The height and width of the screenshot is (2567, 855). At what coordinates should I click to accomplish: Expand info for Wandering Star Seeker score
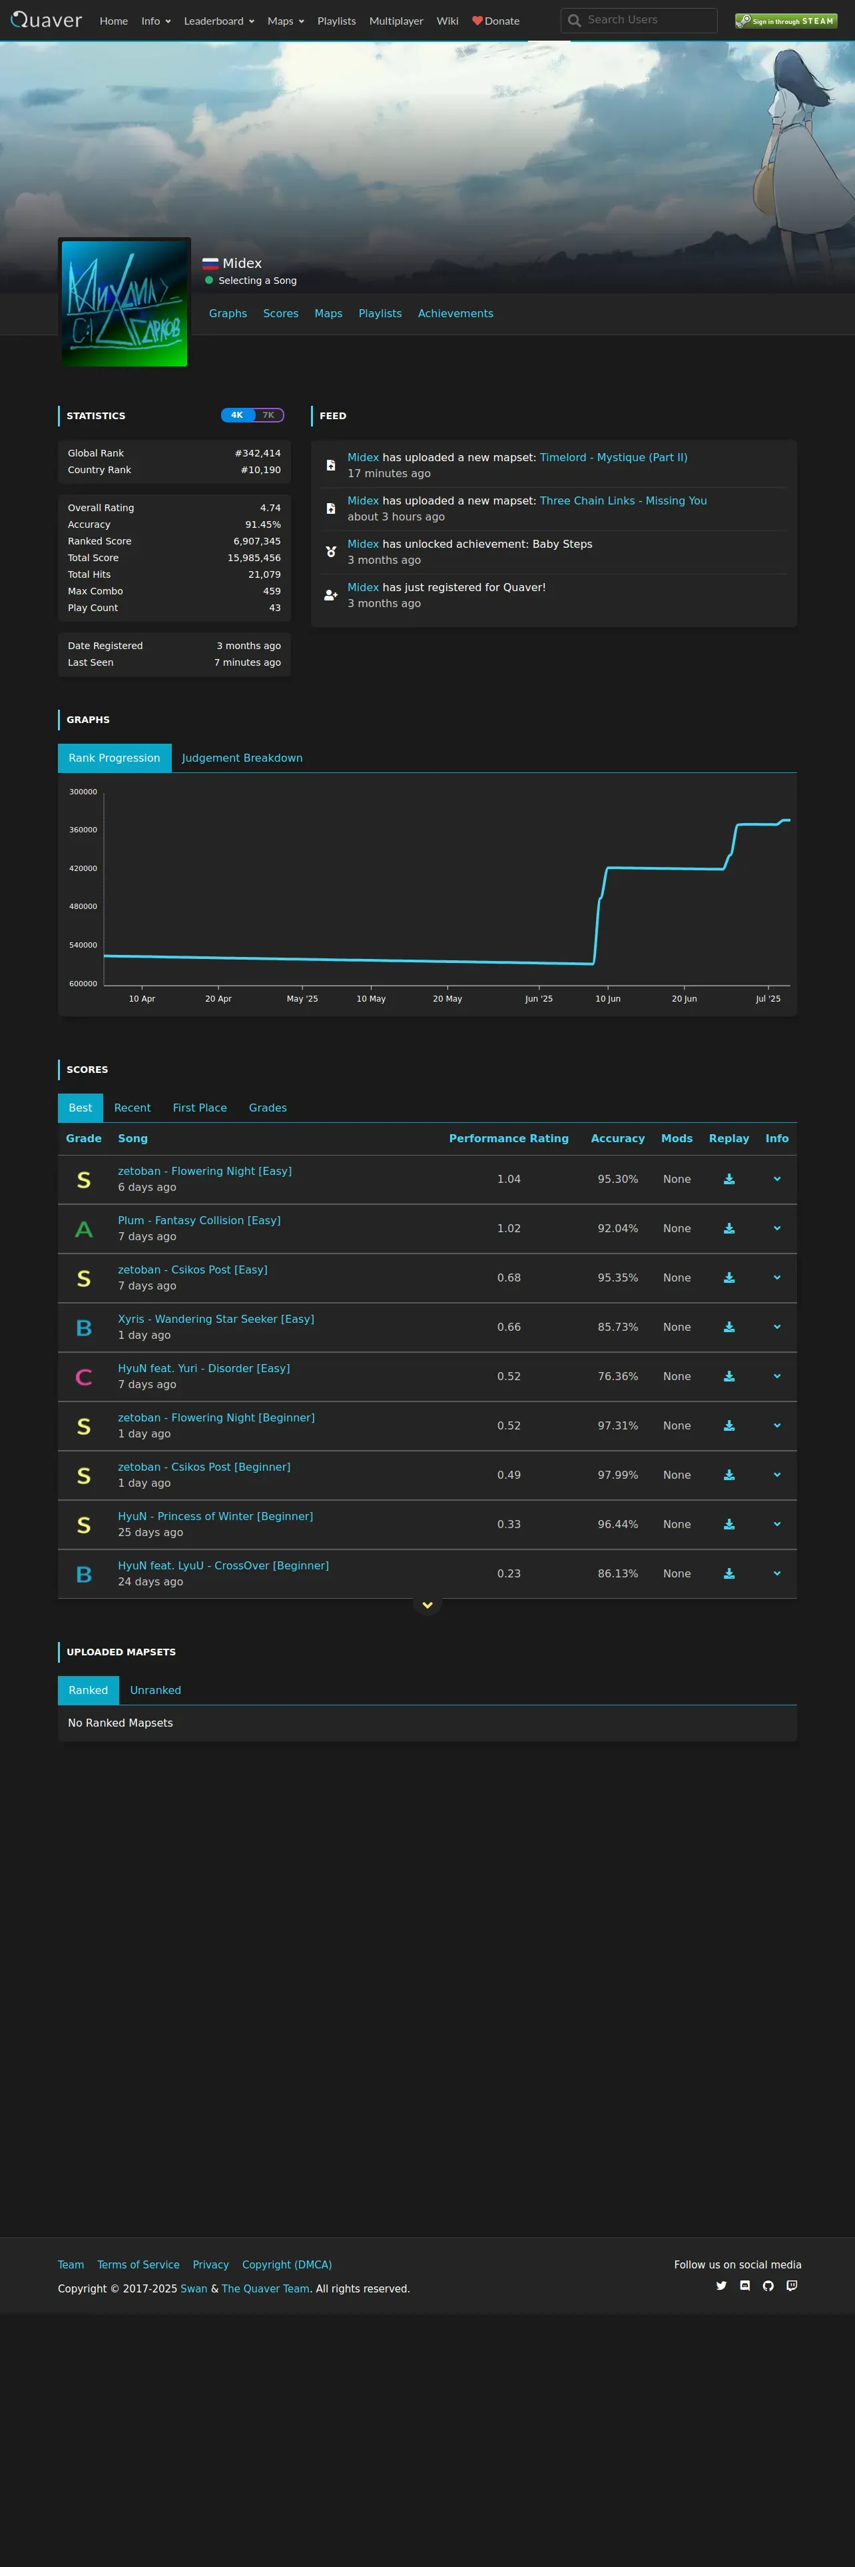click(x=777, y=1327)
